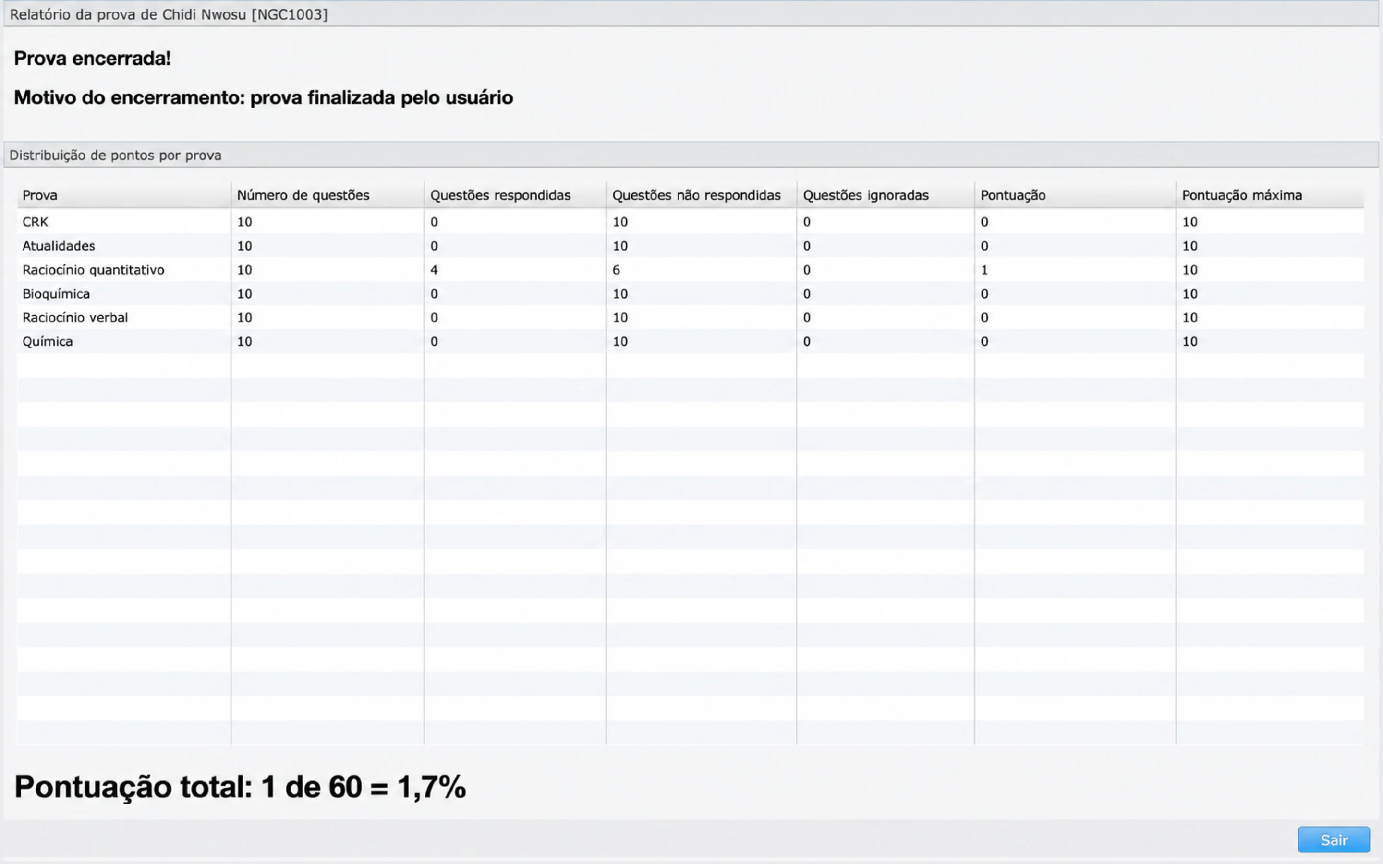
Task: Select the Atualidades row
Action: [x=691, y=246]
